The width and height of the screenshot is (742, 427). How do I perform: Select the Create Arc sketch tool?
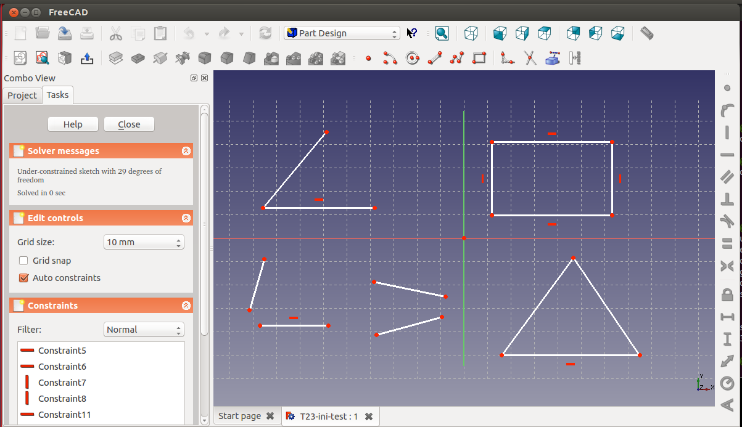(x=390, y=59)
